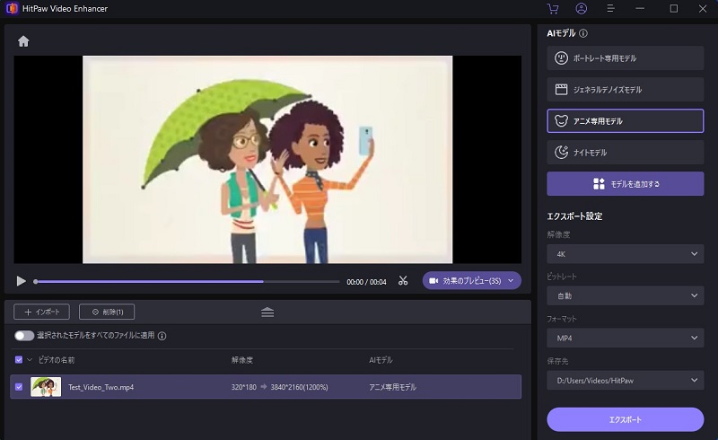The image size is (718, 440).
Task: Select the ポートレート専用モデル option
Action: pyautogui.click(x=625, y=58)
